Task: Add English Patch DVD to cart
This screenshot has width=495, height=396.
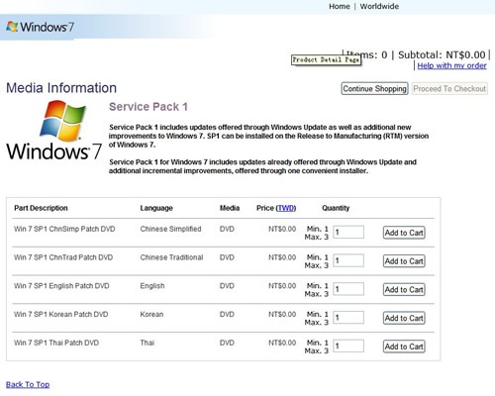Action: (x=404, y=290)
